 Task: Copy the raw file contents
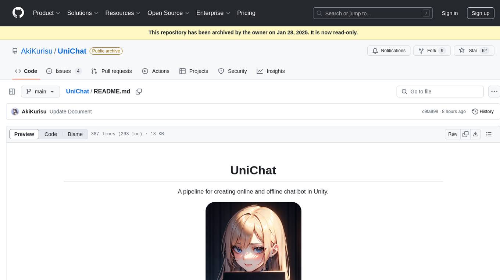coord(465,134)
